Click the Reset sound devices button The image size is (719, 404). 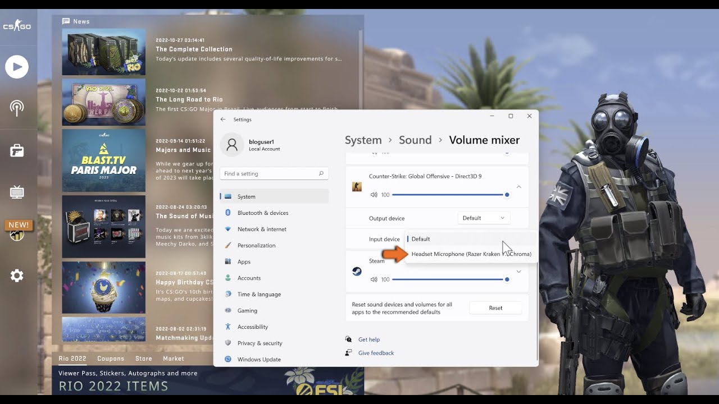495,308
